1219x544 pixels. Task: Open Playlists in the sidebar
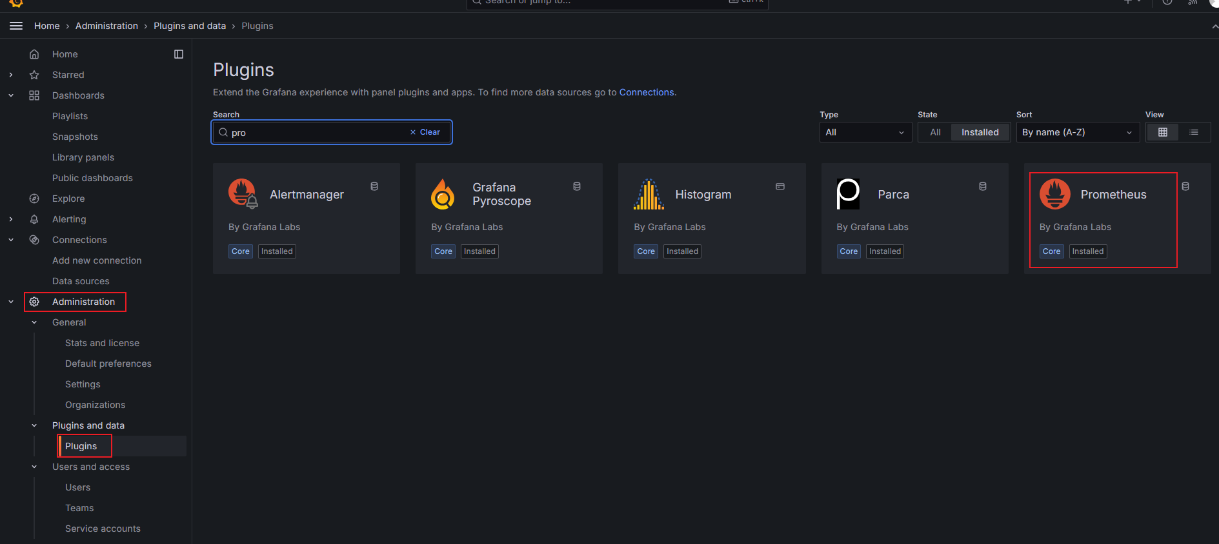point(70,116)
